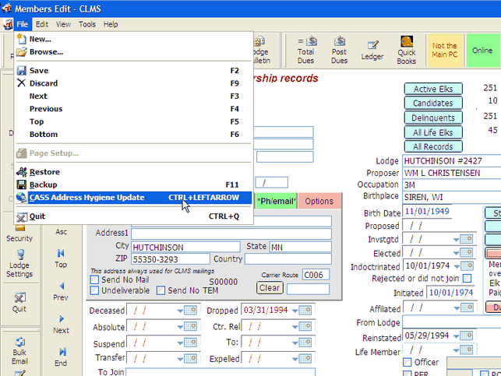This screenshot has width=501, height=376.
Task: Check the Undeliverable checkbox
Action: (94, 290)
